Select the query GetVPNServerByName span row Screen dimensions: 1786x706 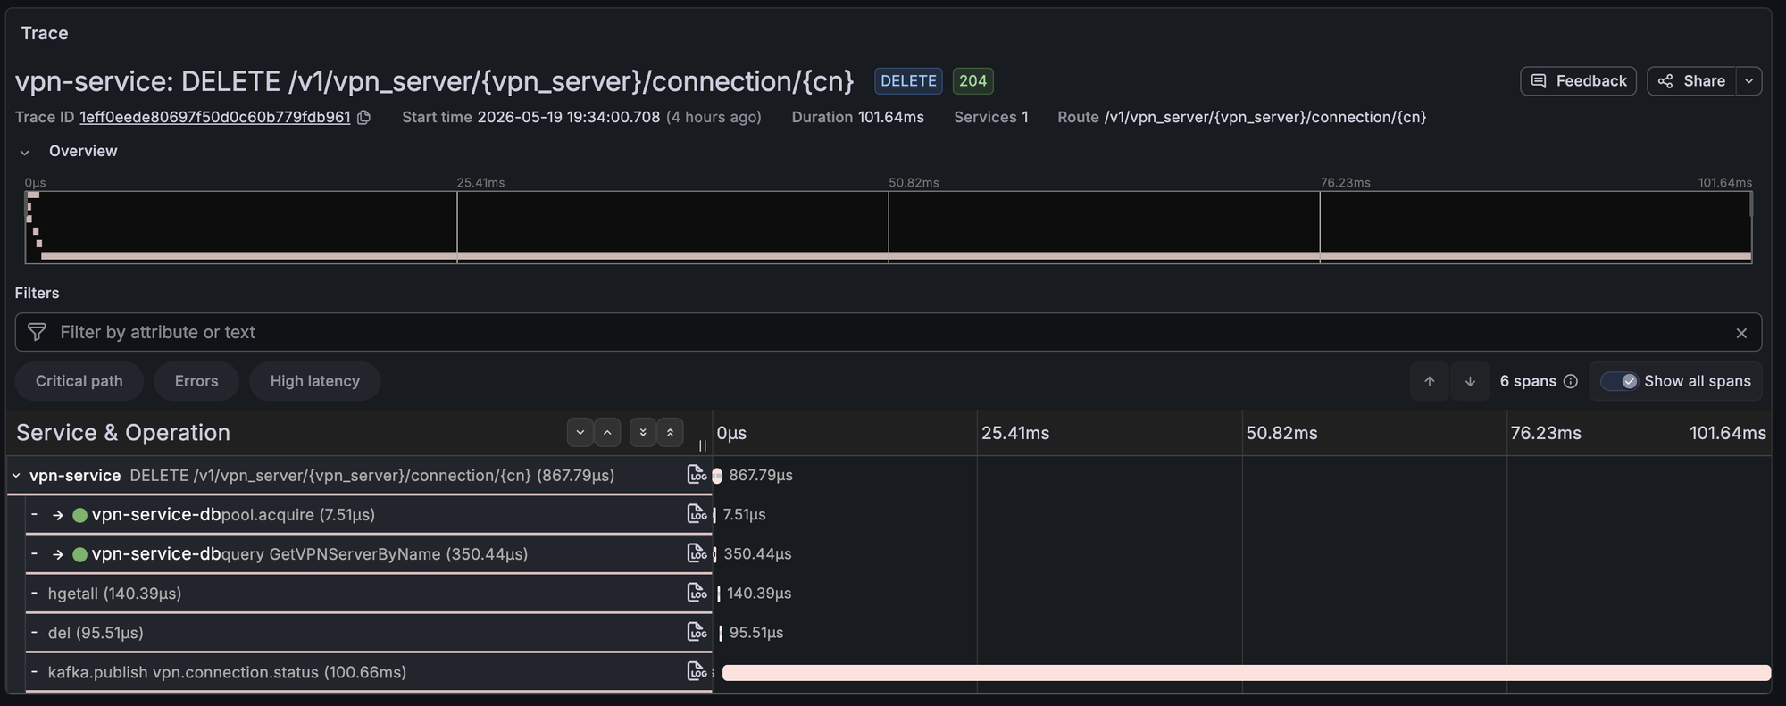[368, 554]
